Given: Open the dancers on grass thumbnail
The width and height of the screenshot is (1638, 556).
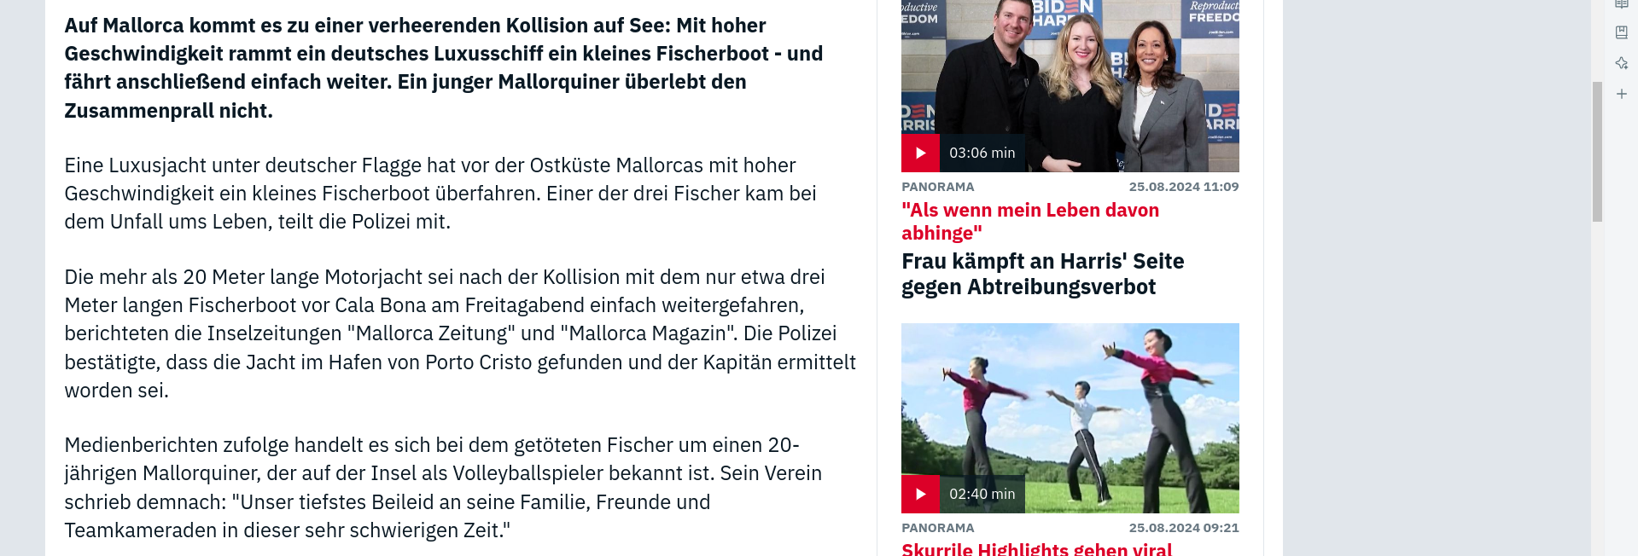Looking at the screenshot, I should pyautogui.click(x=1070, y=418).
